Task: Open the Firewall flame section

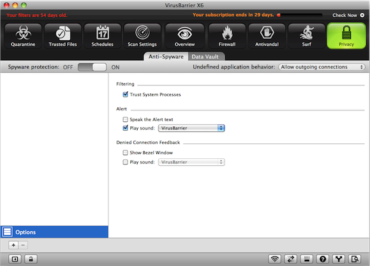Action: point(227,36)
